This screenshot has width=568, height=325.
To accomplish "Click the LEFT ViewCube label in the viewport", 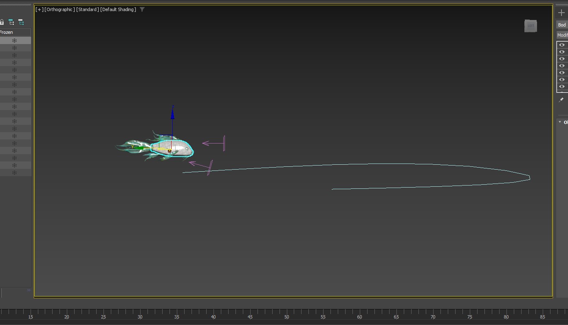I will (x=531, y=26).
